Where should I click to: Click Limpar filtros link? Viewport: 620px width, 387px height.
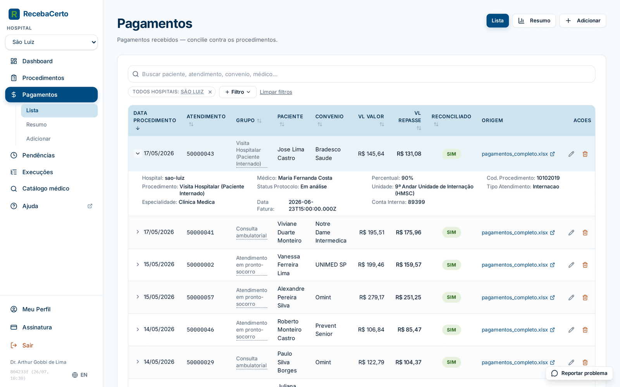click(276, 92)
